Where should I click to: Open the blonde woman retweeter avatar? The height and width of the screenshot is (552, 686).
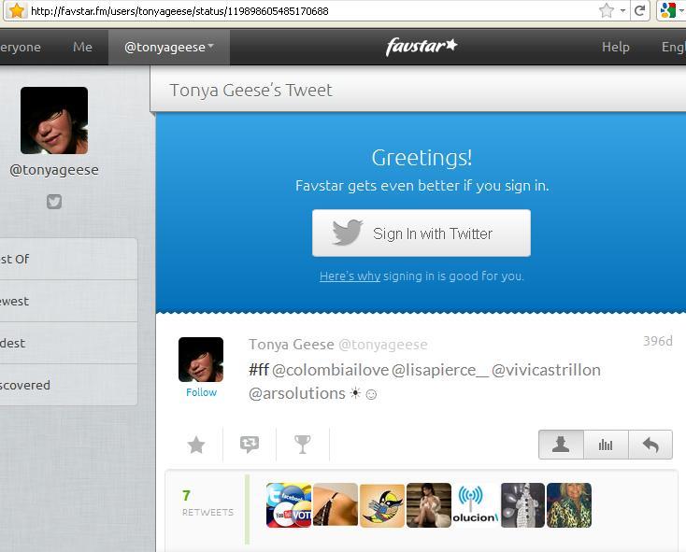tap(569, 505)
